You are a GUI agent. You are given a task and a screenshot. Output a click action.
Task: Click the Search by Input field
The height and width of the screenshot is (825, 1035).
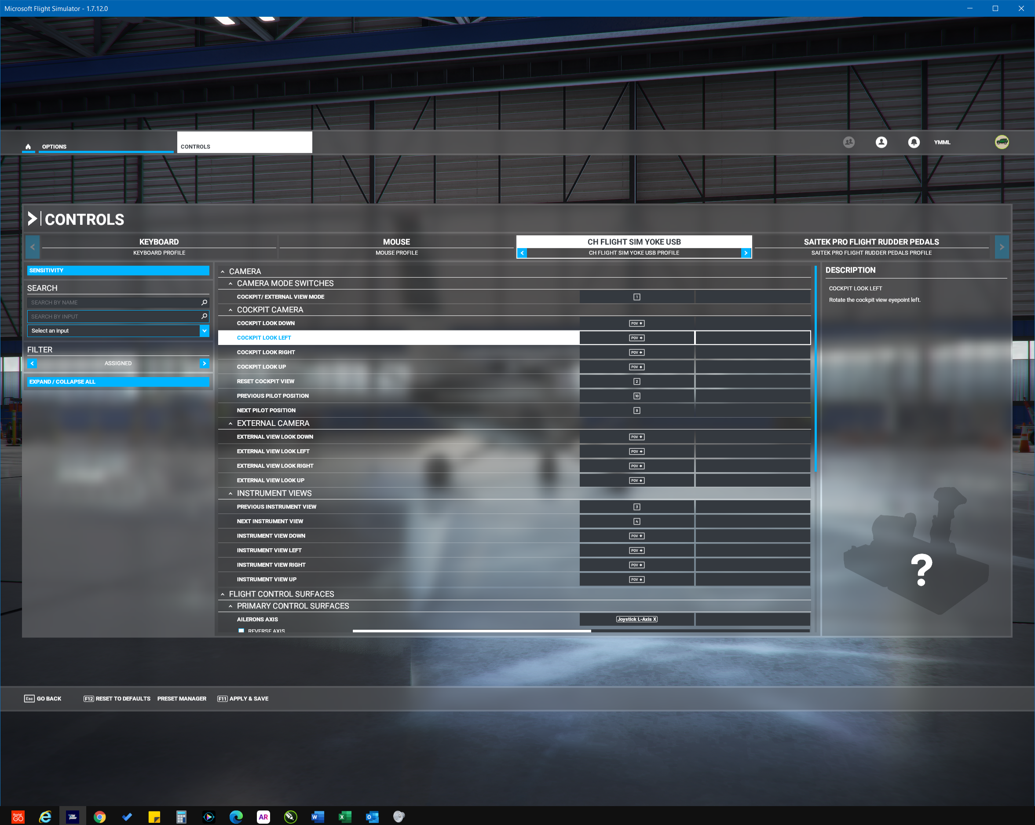pos(118,316)
